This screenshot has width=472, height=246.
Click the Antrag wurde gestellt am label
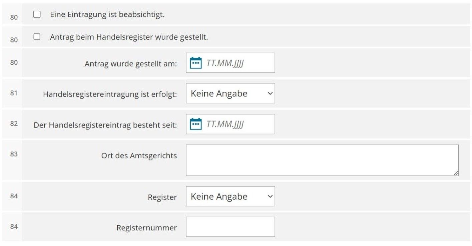(131, 63)
